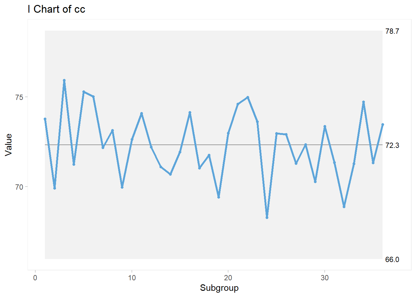This screenshot has height=297, width=416.
Task: Click the "Value" y-axis label
Action: tap(9, 144)
